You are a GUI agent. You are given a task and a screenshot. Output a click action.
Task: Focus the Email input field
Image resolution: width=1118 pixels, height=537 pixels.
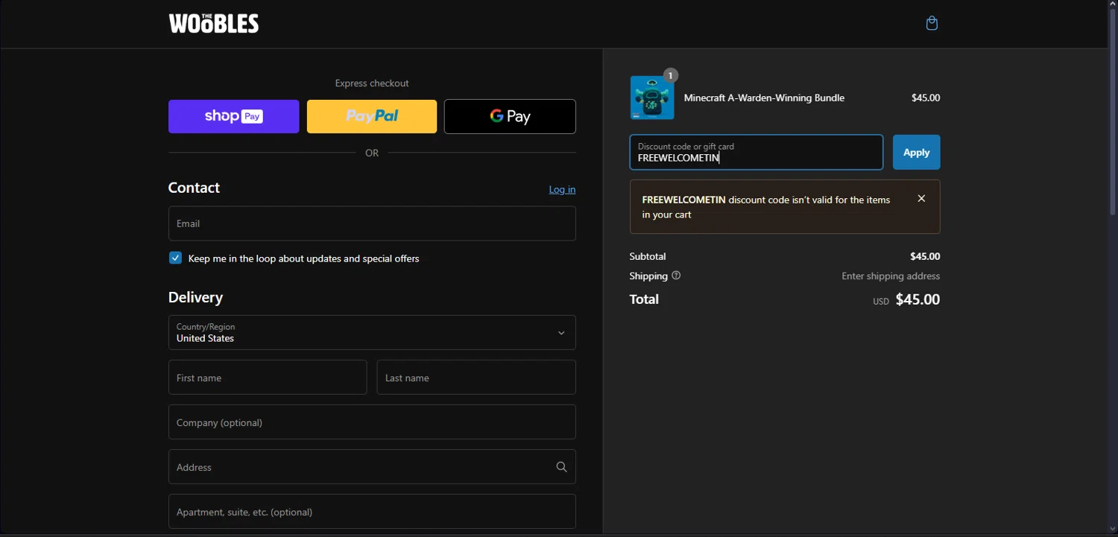point(372,223)
